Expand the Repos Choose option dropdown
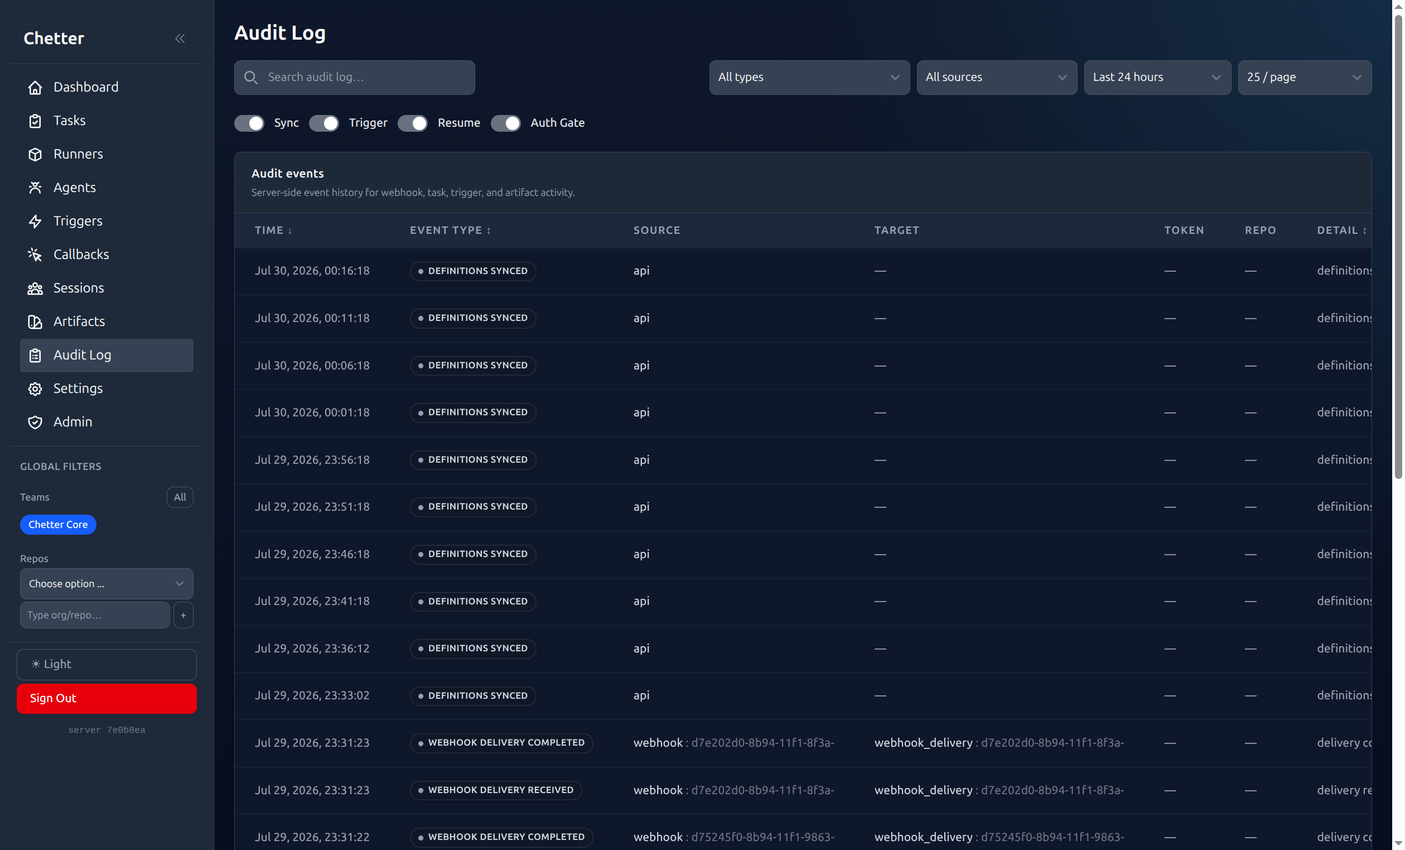This screenshot has height=850, width=1405. [x=107, y=584]
